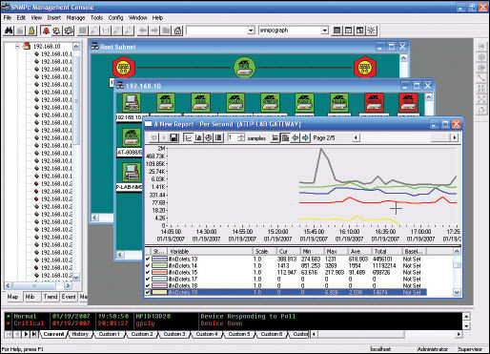
Task: Sort by the Total column header
Action: point(387,251)
